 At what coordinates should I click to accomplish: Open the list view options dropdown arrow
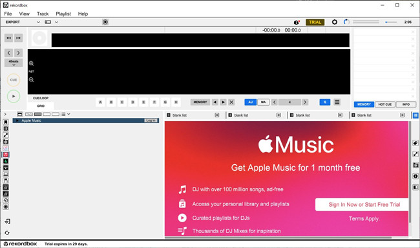tap(69, 114)
